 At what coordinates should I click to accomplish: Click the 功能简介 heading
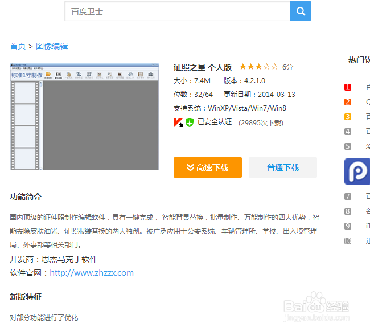26,197
